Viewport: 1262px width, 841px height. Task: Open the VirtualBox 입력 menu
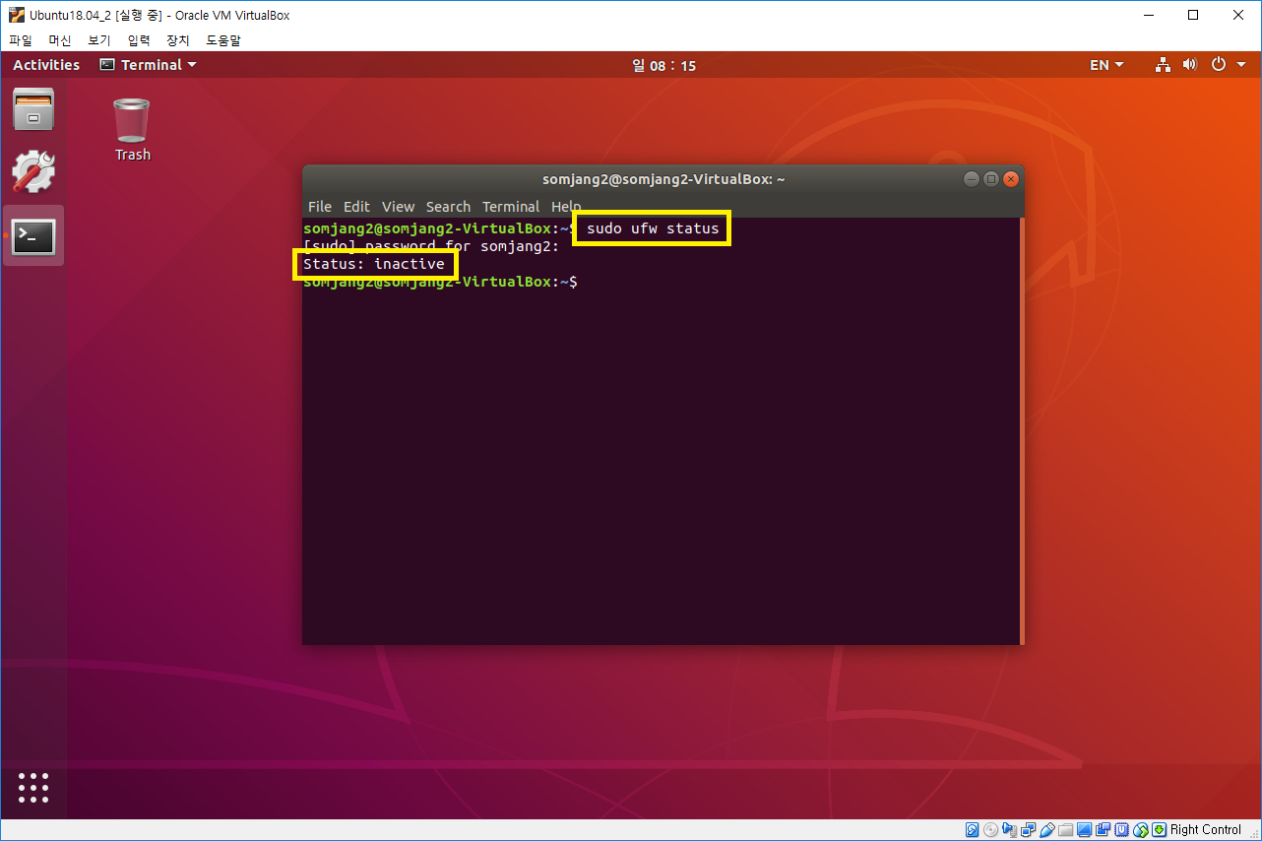coord(139,40)
